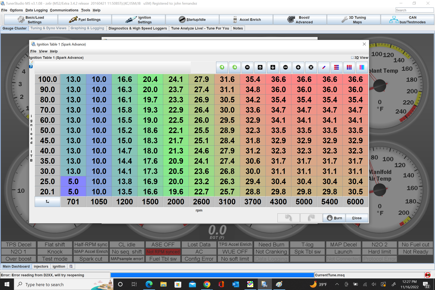Open Basic/Load Settings dropdown button
435x290 pixels.
pos(31,20)
